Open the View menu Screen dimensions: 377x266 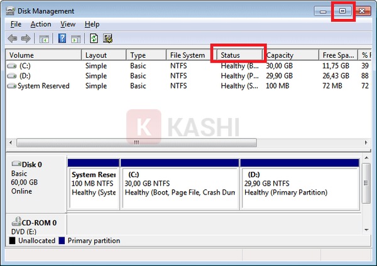pyautogui.click(x=68, y=24)
